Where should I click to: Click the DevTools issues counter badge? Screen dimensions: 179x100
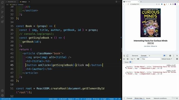point(165,56)
